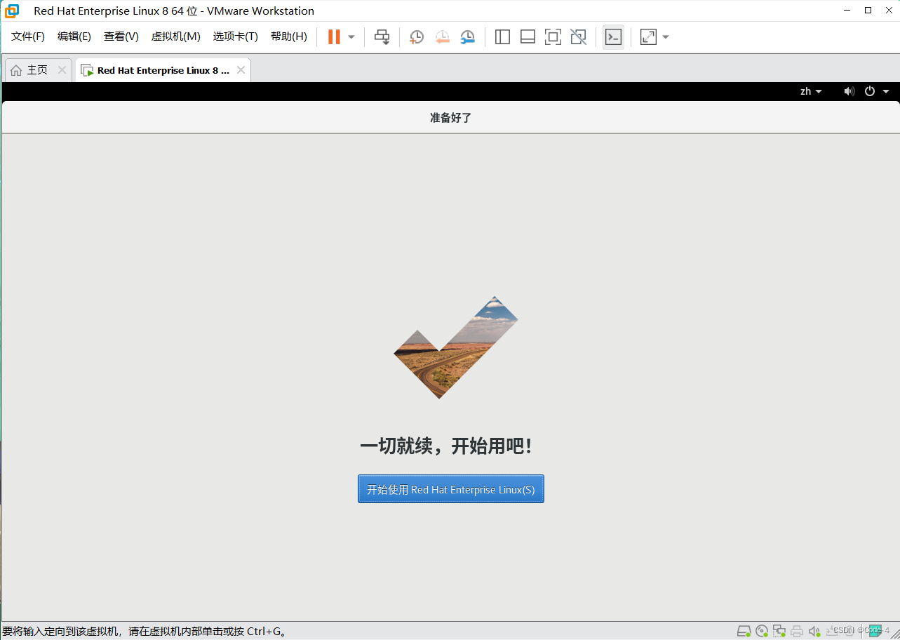Toggle the thumbnail bar view icon
900x640 pixels.
point(528,37)
